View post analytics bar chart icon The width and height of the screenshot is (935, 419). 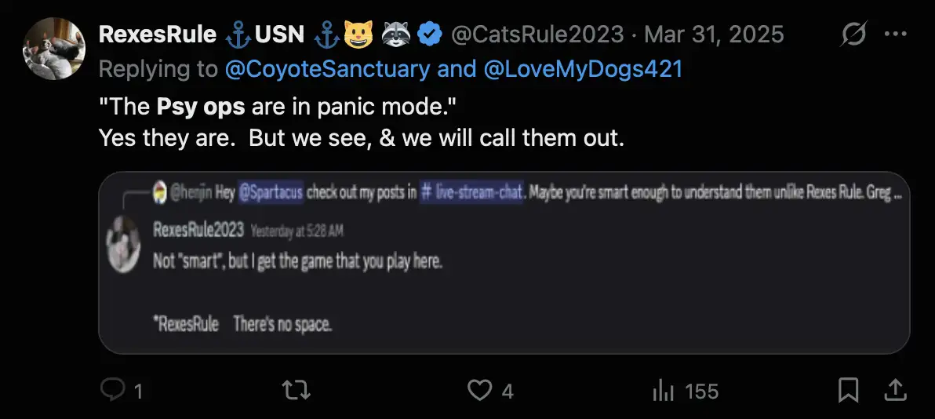pyautogui.click(x=664, y=390)
